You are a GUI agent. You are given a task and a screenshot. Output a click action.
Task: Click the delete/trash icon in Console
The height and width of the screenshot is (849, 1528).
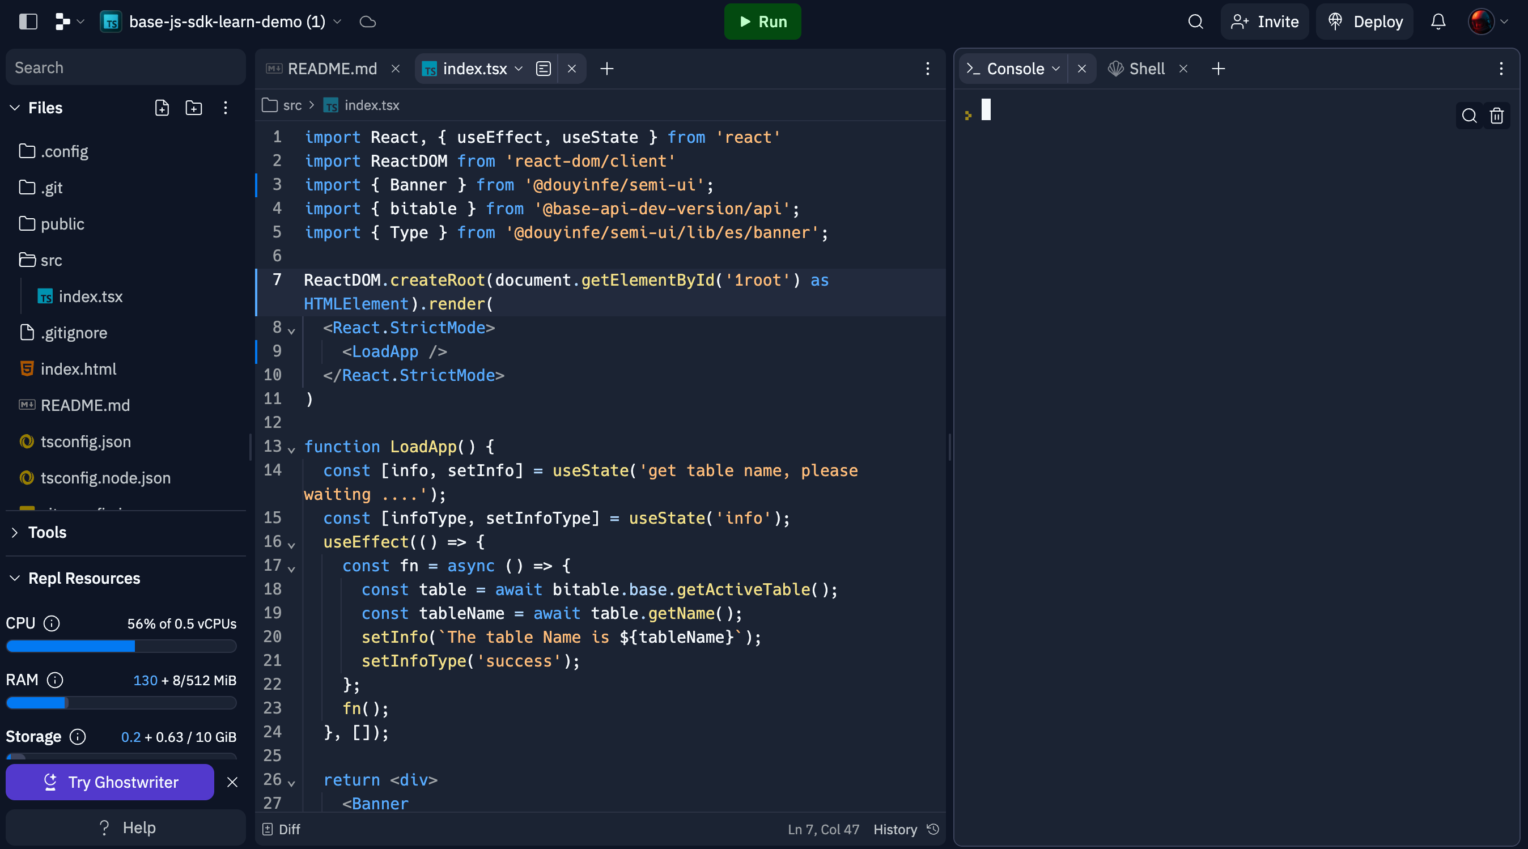coord(1497,115)
